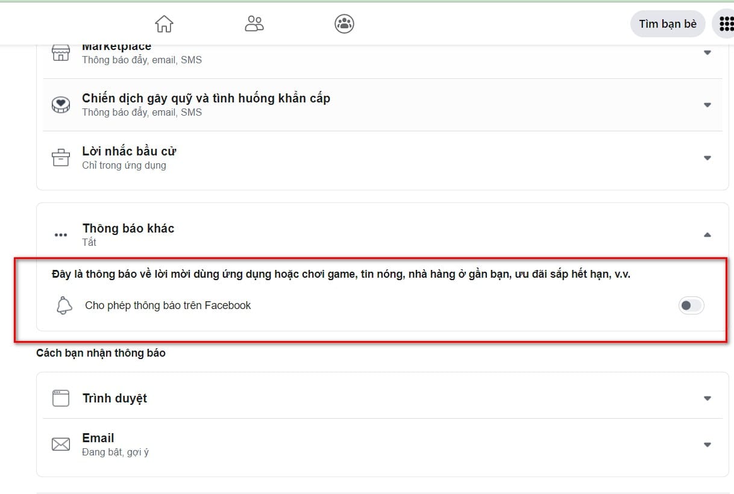The height and width of the screenshot is (494, 734).
Task: Expand Chiến dịch gây quỹ và tình huống khẩn cấp arrow
Action: 707,105
